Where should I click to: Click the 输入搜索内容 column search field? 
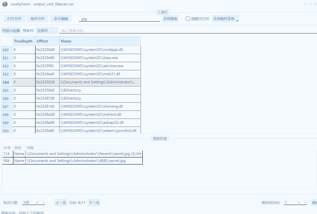pyautogui.click(x=186, y=31)
